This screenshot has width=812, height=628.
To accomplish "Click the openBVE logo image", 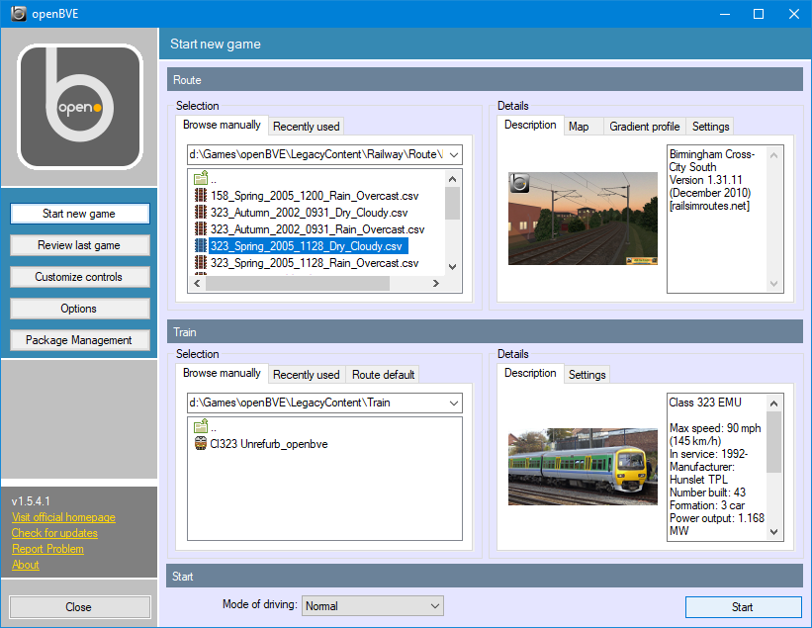I will (x=79, y=106).
